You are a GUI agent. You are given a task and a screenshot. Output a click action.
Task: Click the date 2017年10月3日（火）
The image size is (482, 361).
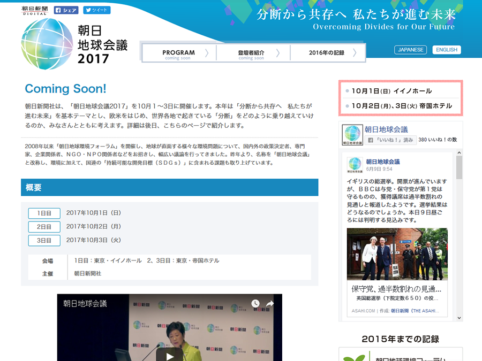94,240
